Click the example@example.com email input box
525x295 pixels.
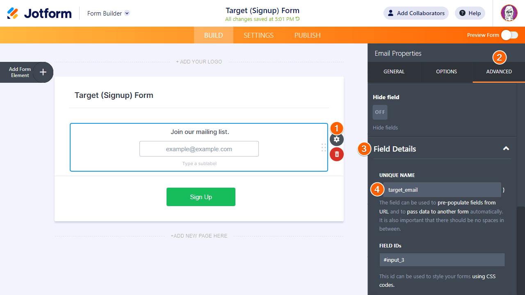pyautogui.click(x=199, y=149)
